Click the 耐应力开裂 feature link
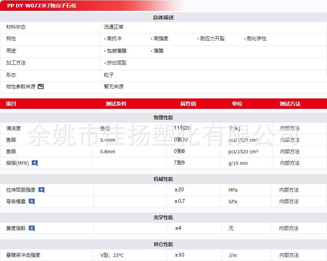The height and width of the screenshot is (261, 327). pos(212,39)
